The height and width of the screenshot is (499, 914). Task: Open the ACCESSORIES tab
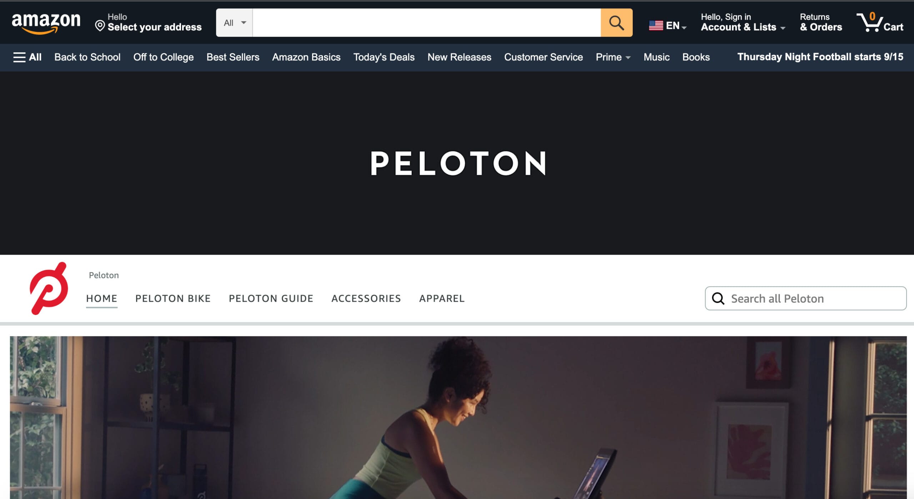[x=366, y=298]
